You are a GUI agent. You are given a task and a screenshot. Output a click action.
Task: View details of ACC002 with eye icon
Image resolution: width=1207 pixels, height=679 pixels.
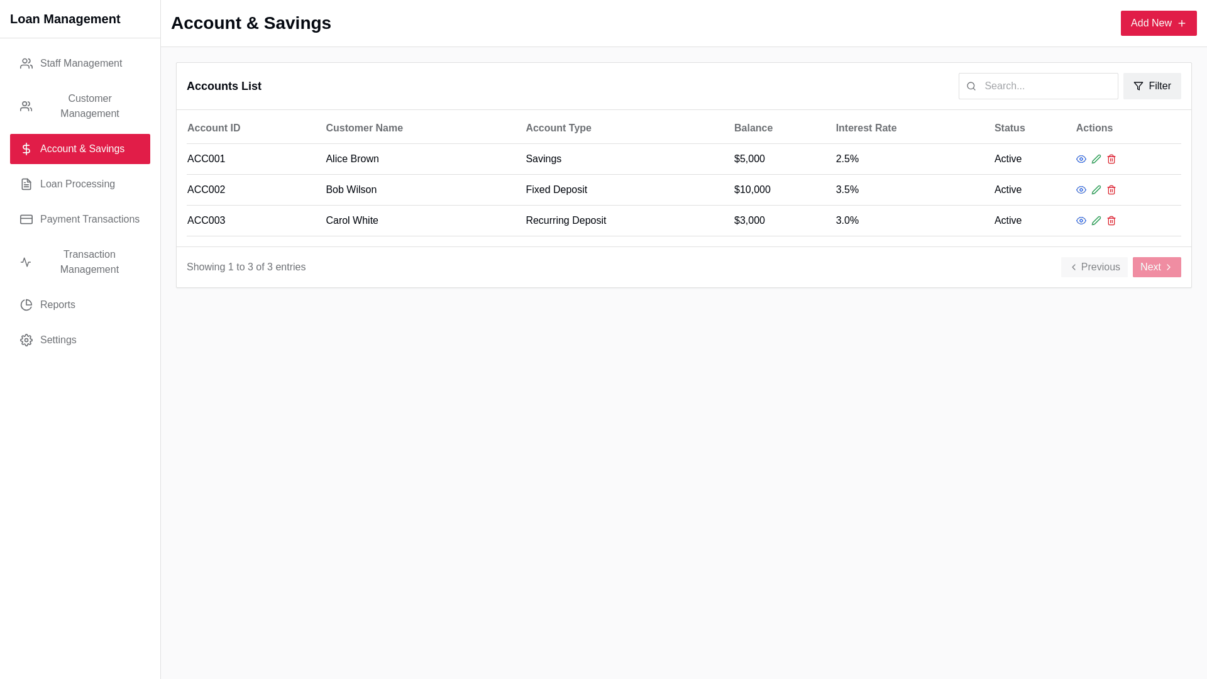coord(1081,190)
